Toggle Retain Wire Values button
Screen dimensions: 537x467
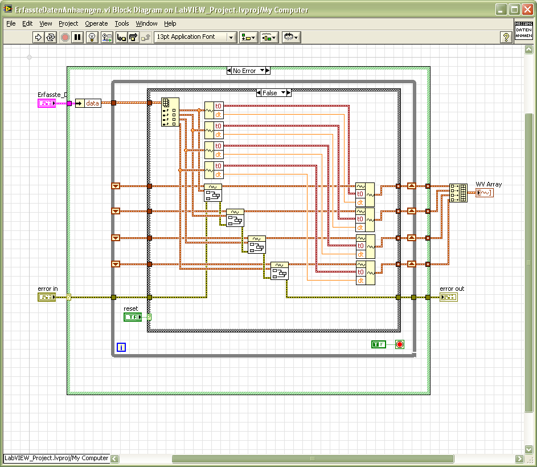106,37
